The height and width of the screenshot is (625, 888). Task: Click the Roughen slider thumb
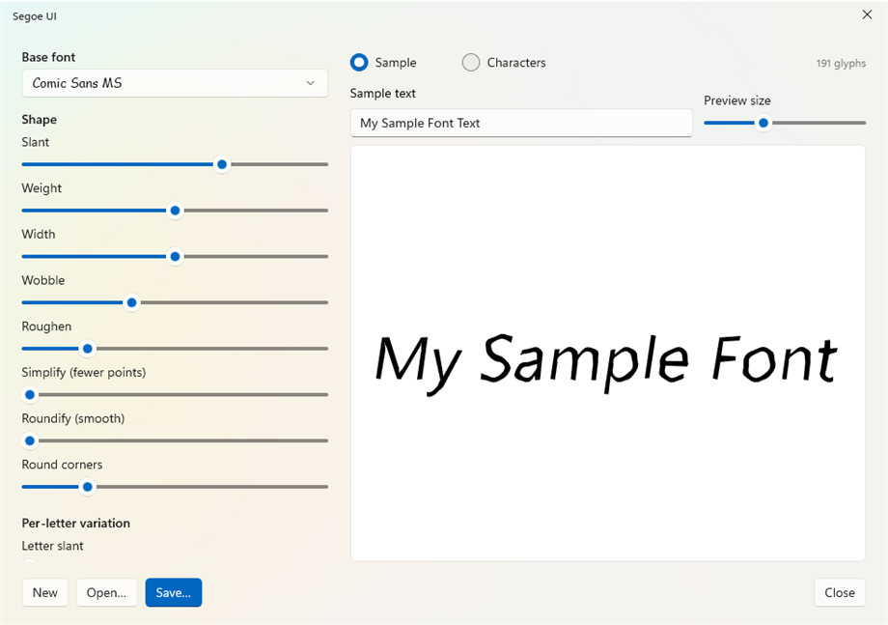[x=87, y=349]
